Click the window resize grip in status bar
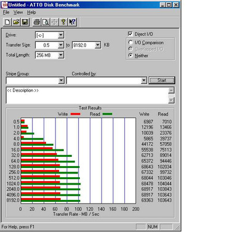Image resolution: width=246 pixels, height=232 pixels. (x=178, y=228)
